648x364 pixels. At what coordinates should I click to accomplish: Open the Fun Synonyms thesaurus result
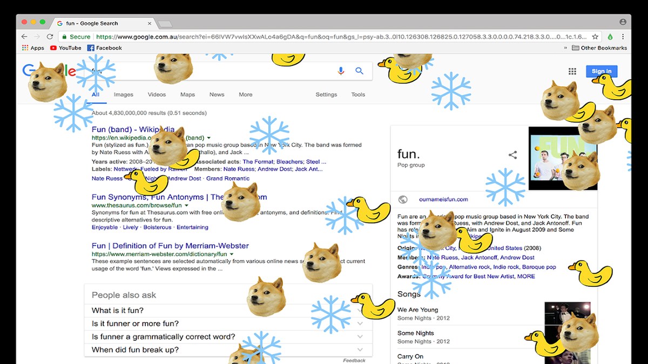coord(179,197)
